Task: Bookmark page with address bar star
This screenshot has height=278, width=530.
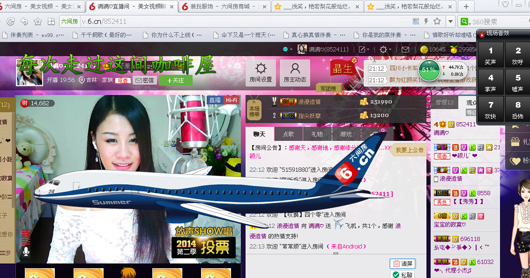Action: coord(437,21)
